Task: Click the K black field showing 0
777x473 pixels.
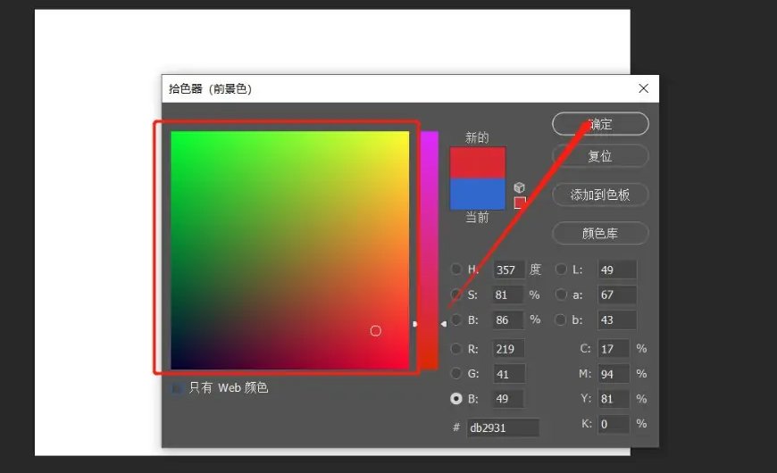Action: click(x=614, y=424)
